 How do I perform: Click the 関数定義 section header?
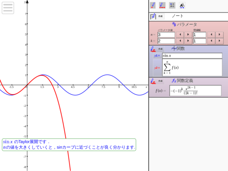tap(182, 81)
